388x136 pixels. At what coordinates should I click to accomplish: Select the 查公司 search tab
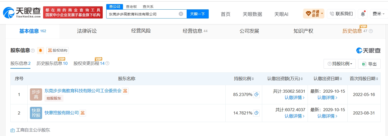coord(115,7)
